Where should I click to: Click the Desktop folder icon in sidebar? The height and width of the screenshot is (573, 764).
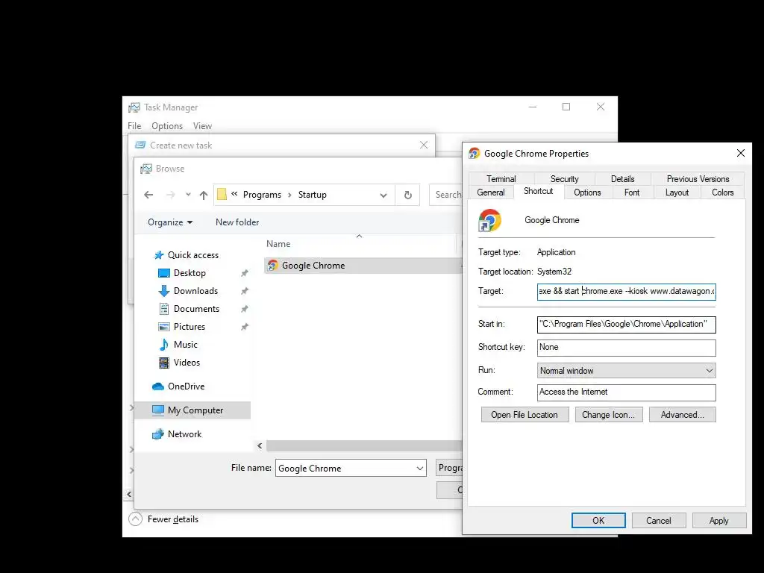pyautogui.click(x=164, y=273)
